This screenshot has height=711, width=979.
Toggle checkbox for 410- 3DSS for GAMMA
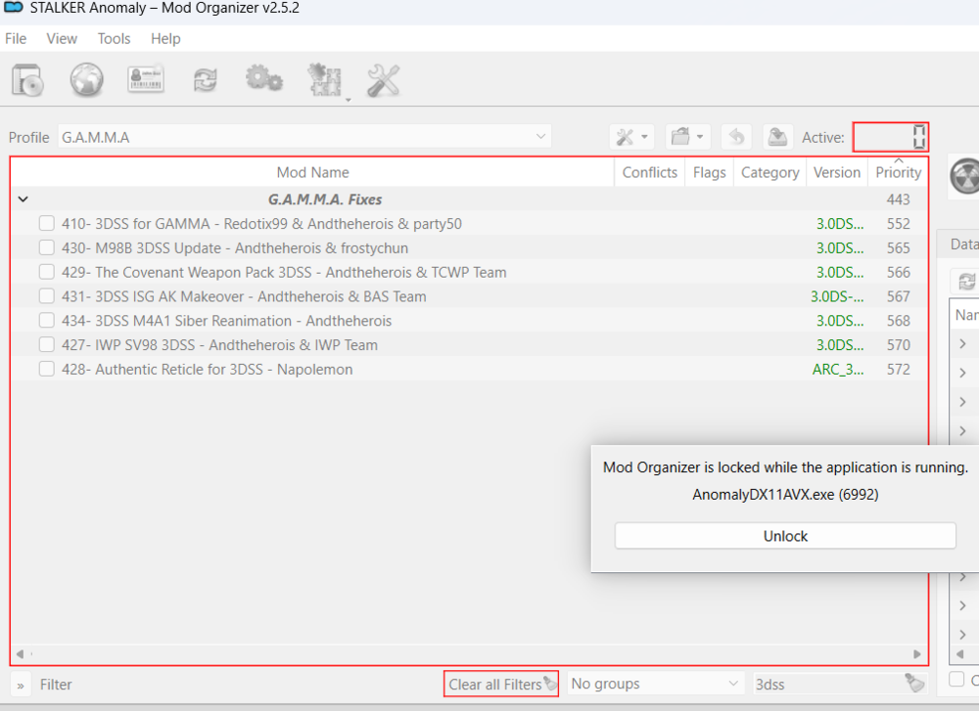(46, 223)
